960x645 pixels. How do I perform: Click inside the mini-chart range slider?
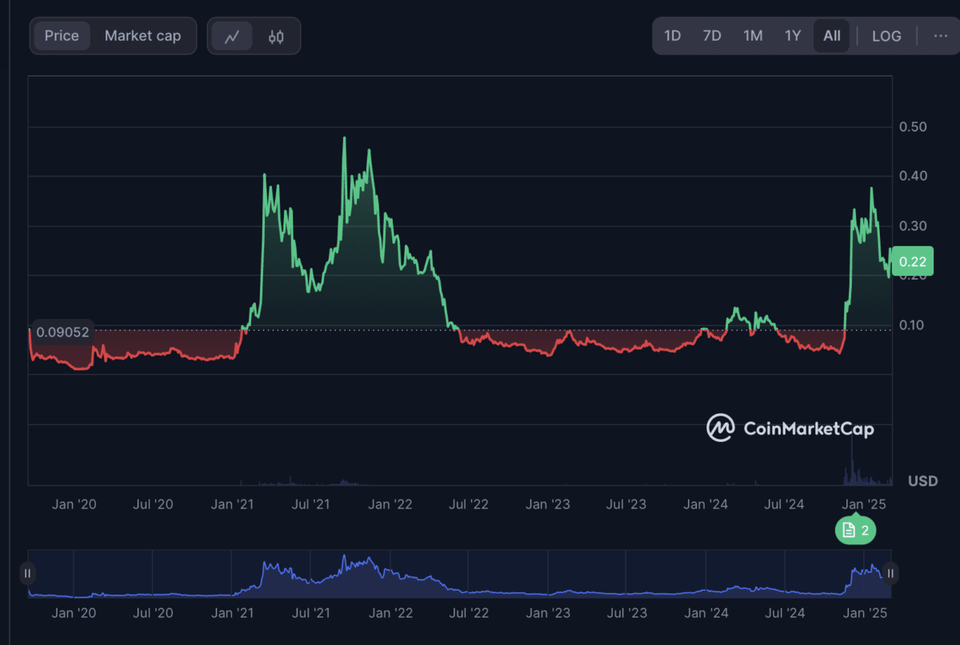460,573
